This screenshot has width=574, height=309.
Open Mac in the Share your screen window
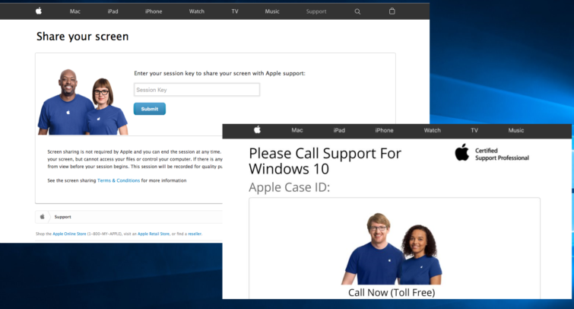click(75, 11)
